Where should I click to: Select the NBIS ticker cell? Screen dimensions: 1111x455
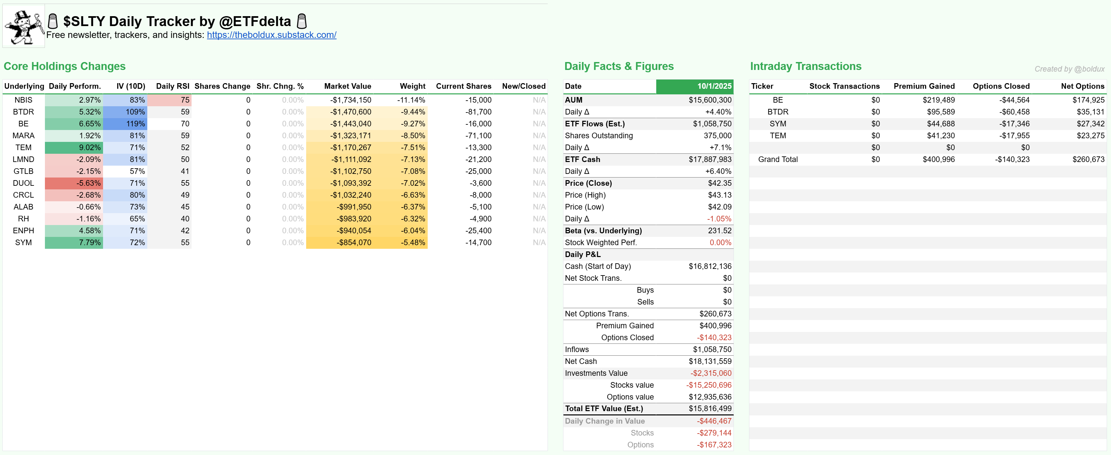click(23, 100)
